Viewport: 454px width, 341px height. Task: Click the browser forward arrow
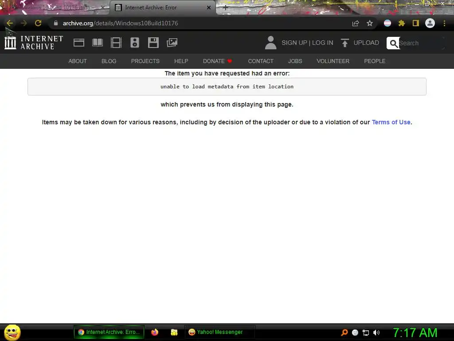pyautogui.click(x=24, y=23)
